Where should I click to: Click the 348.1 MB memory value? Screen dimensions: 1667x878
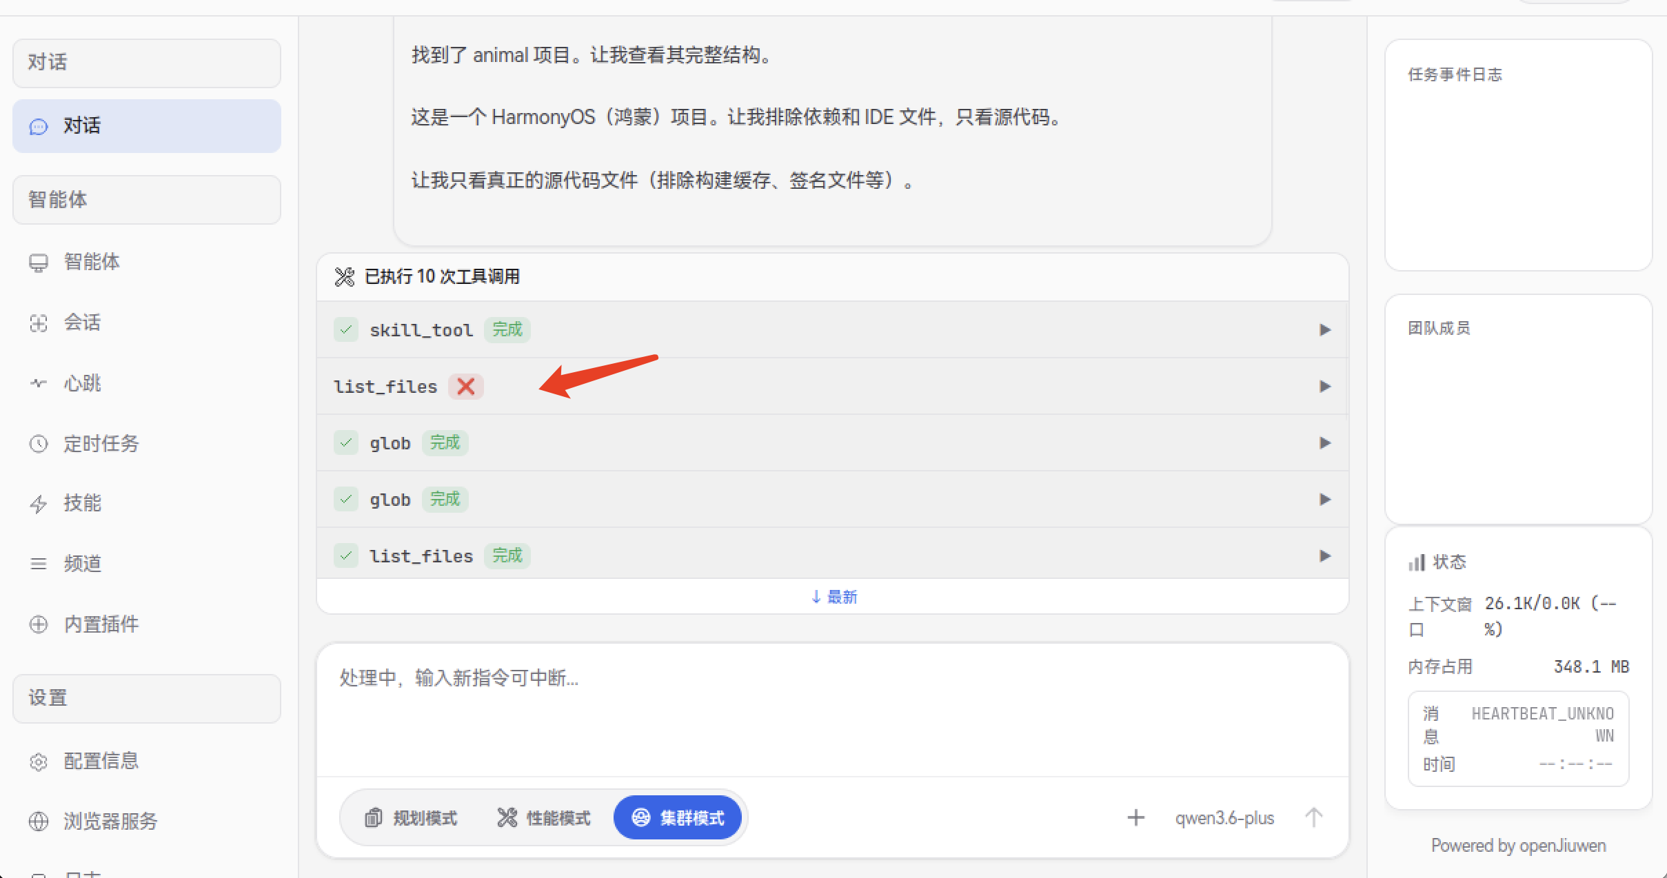(1591, 667)
